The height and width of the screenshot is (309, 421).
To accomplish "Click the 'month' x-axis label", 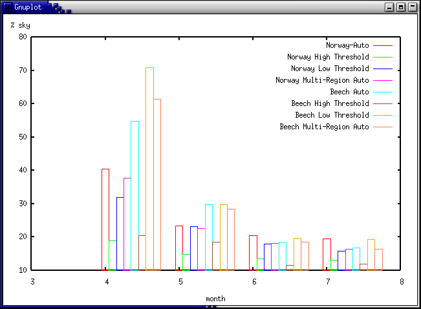I will pos(215,299).
